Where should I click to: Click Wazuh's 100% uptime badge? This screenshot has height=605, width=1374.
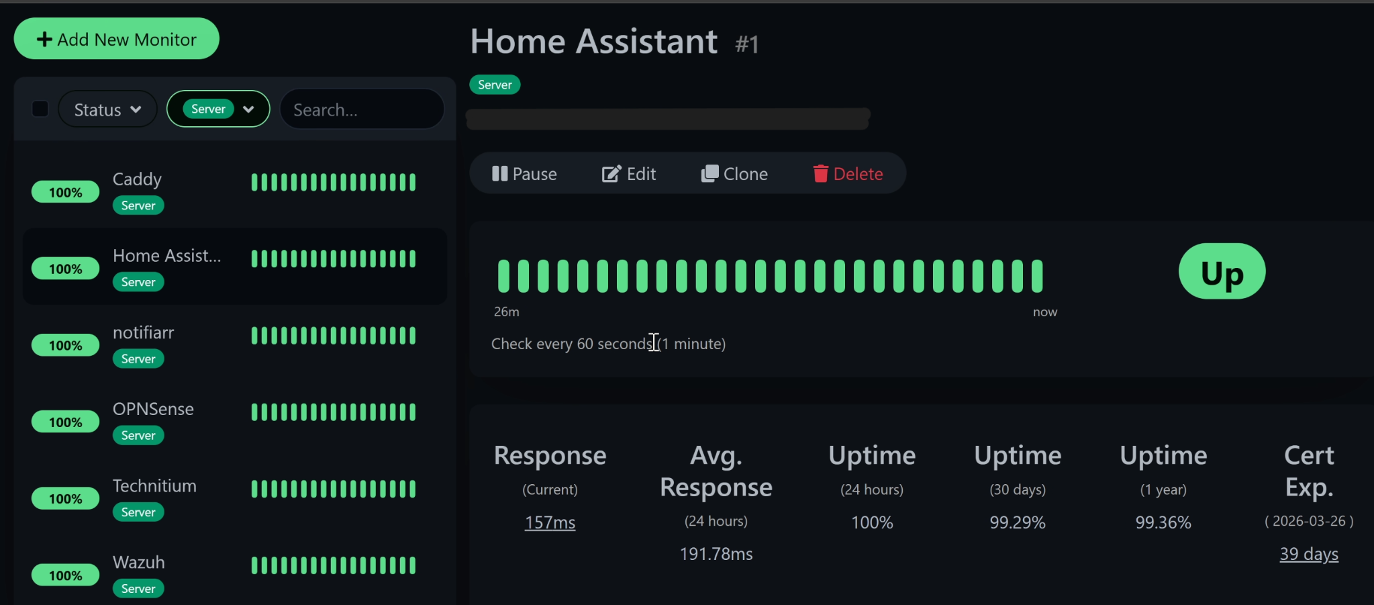point(65,575)
